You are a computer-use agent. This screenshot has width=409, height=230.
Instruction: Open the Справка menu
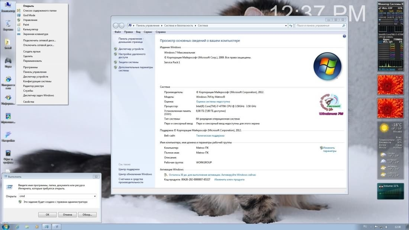[160, 32]
